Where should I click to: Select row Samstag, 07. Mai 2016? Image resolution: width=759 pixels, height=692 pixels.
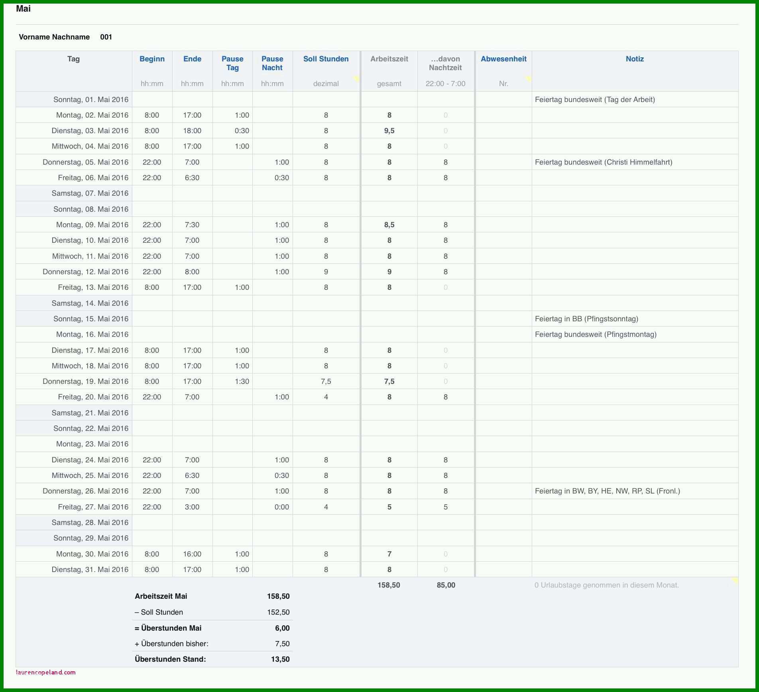pos(377,193)
